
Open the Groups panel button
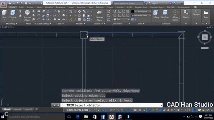[x=196, y=13]
